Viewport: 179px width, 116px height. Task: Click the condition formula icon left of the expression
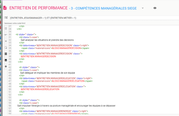coord(6,18)
